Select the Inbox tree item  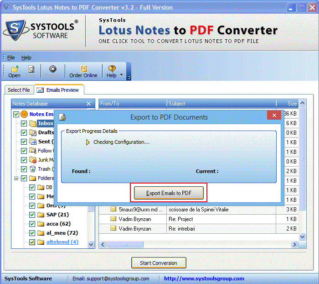coord(46,123)
